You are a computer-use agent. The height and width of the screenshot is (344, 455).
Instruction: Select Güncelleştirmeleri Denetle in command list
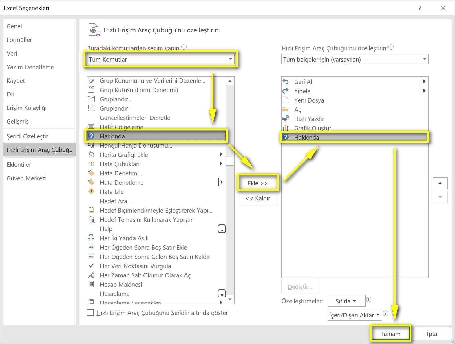tap(156, 118)
